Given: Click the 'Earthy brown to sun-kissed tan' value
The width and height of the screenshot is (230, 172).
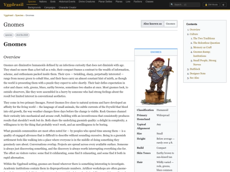Looking at the screenshot, I should click(165, 155).
